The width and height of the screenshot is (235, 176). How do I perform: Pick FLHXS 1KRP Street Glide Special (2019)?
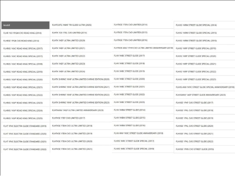[x=196, y=48]
